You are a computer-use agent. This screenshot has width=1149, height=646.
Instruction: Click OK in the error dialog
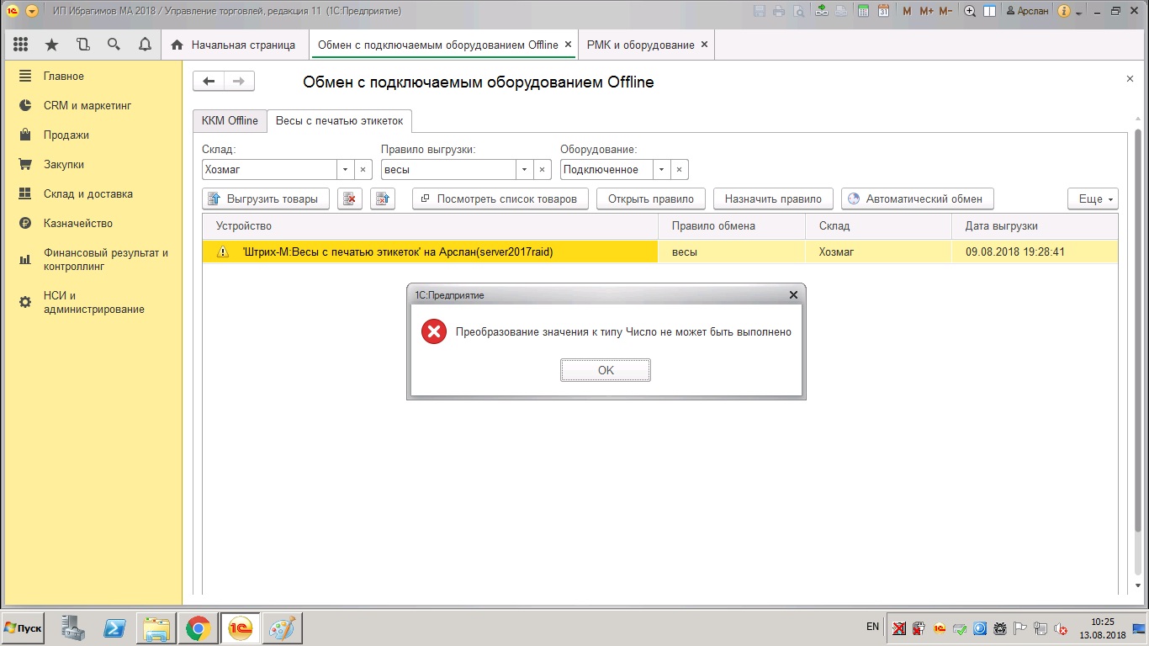tap(605, 370)
